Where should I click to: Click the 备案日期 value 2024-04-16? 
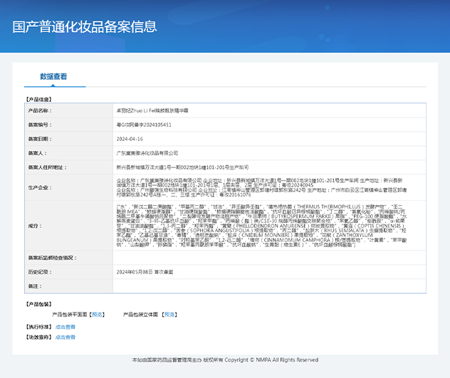point(130,139)
